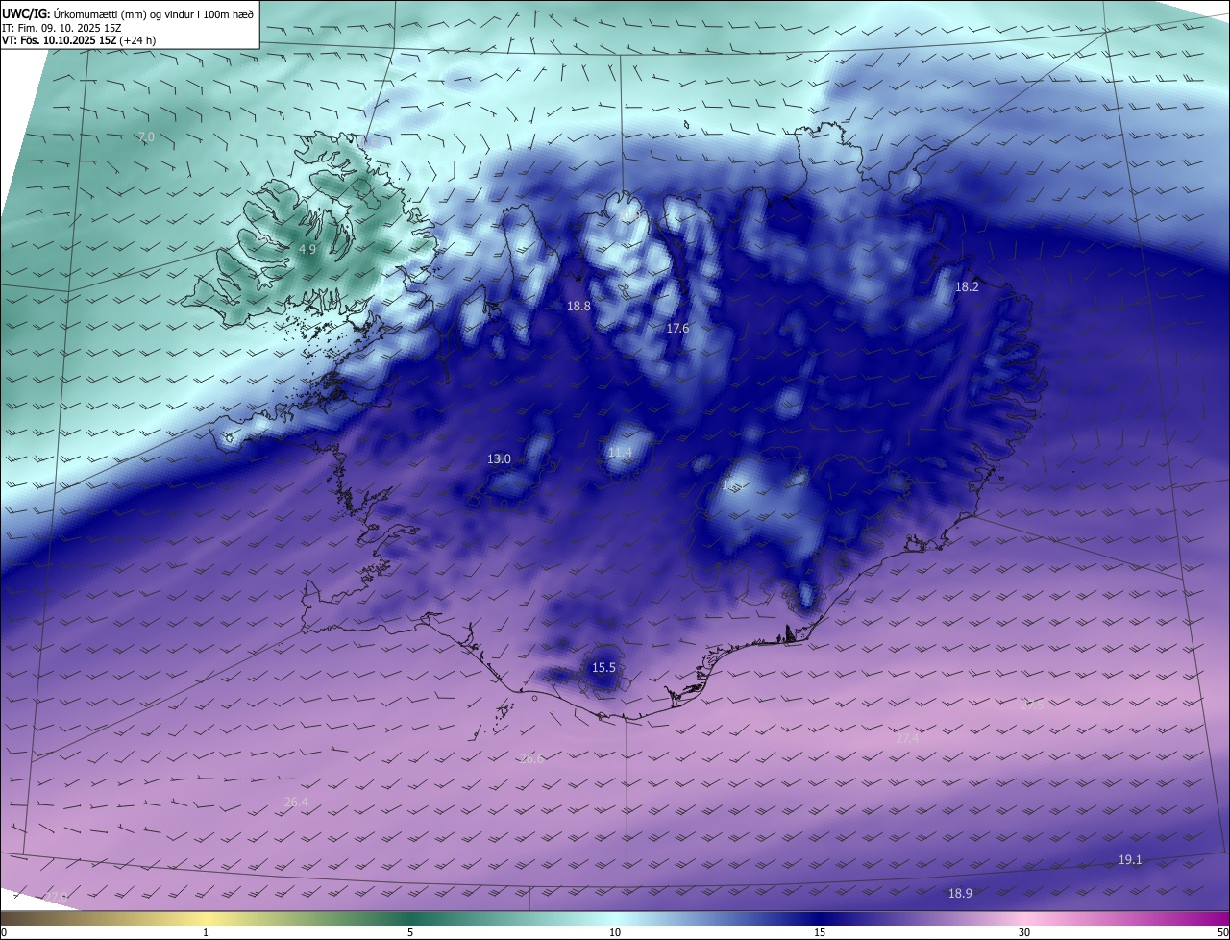This screenshot has width=1230, height=940.
Task: Click the 0 tick on the color scale
Action: [x=4, y=932]
